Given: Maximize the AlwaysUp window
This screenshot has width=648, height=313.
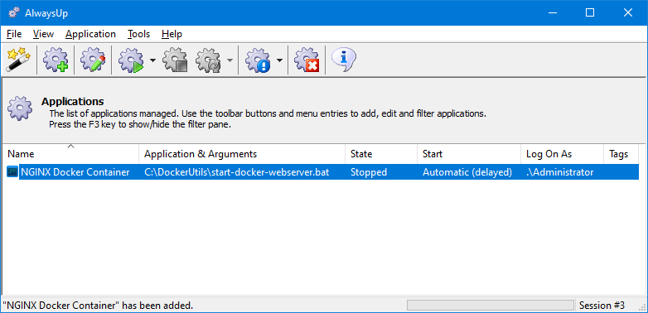Looking at the screenshot, I should pyautogui.click(x=590, y=12).
